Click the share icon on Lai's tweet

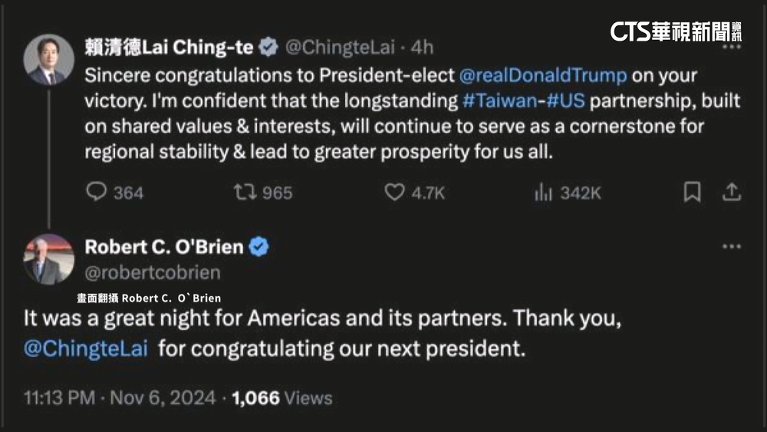pos(732,192)
